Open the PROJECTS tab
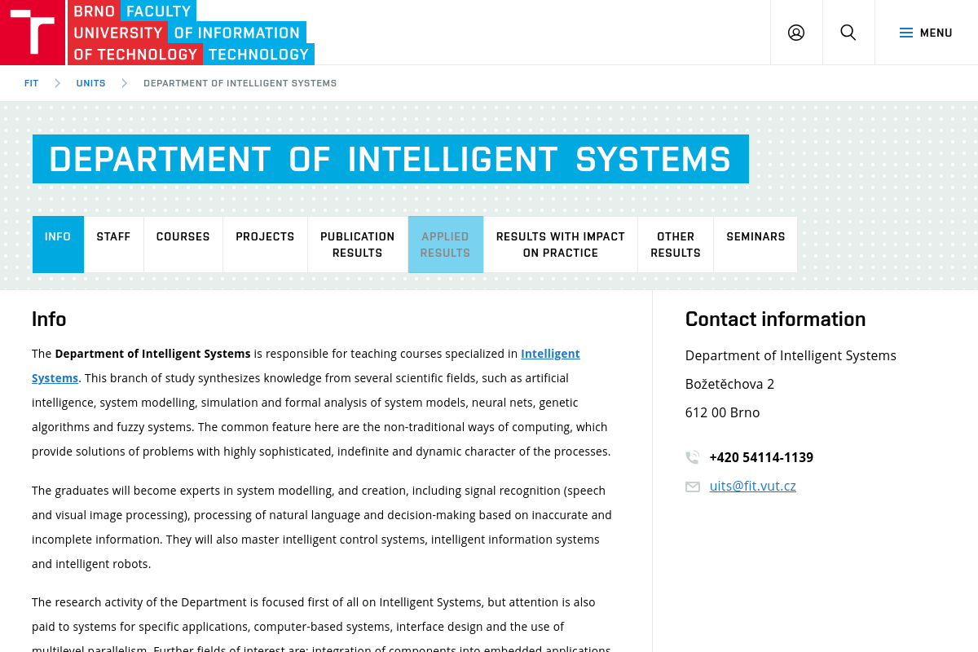 point(265,244)
